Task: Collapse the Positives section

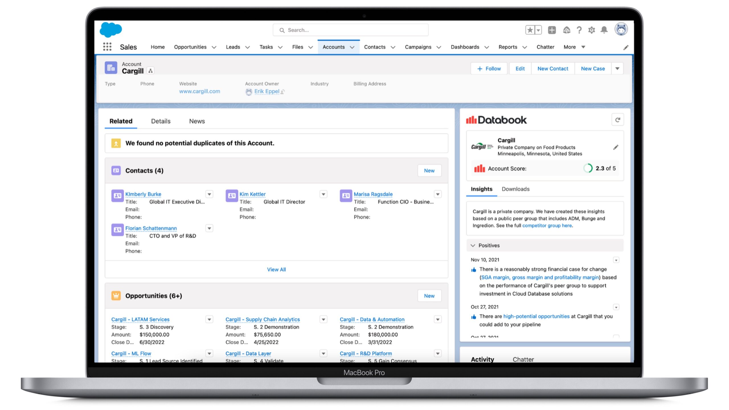Action: point(473,245)
